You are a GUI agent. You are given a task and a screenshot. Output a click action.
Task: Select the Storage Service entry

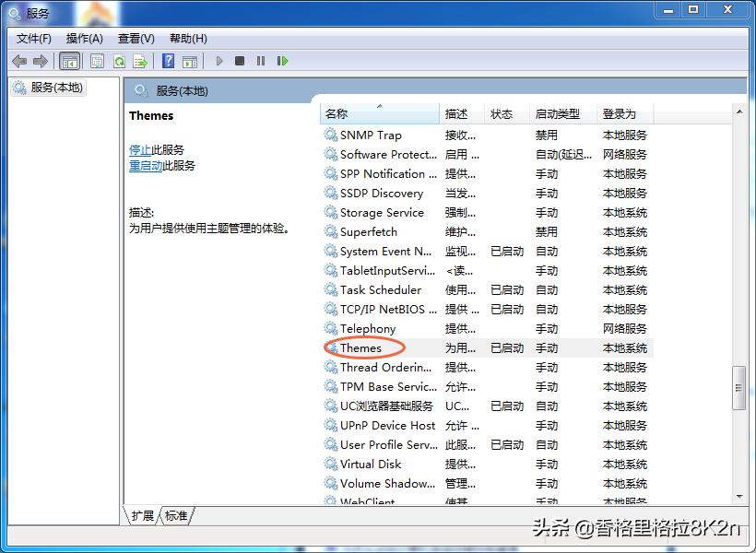coord(380,212)
